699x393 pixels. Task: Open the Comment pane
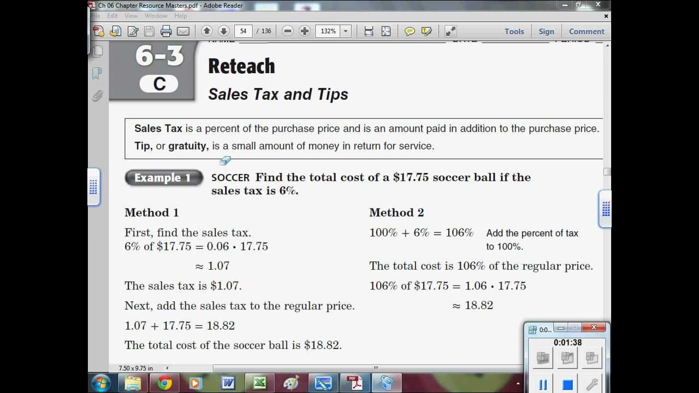click(x=587, y=31)
